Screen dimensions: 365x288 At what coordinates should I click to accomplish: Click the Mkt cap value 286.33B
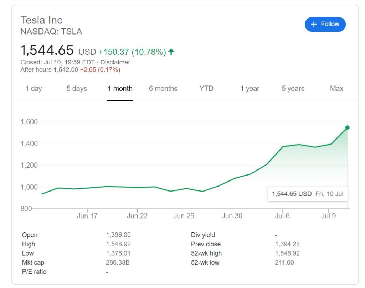(x=118, y=262)
